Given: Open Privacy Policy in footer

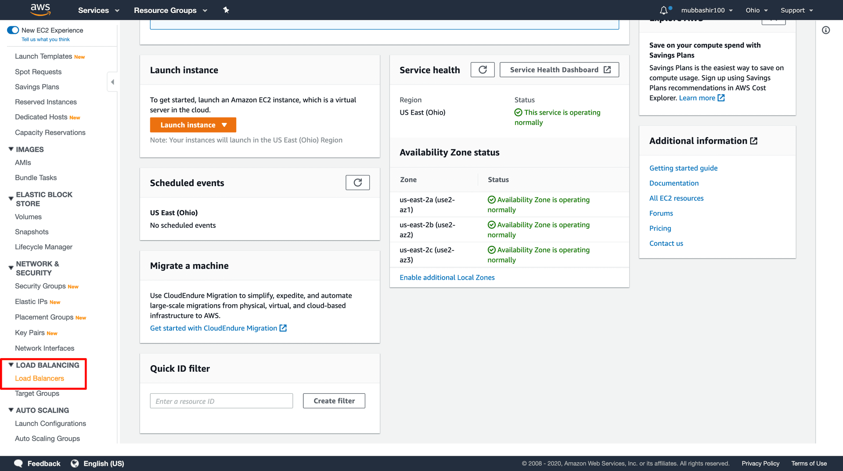Looking at the screenshot, I should (x=760, y=464).
